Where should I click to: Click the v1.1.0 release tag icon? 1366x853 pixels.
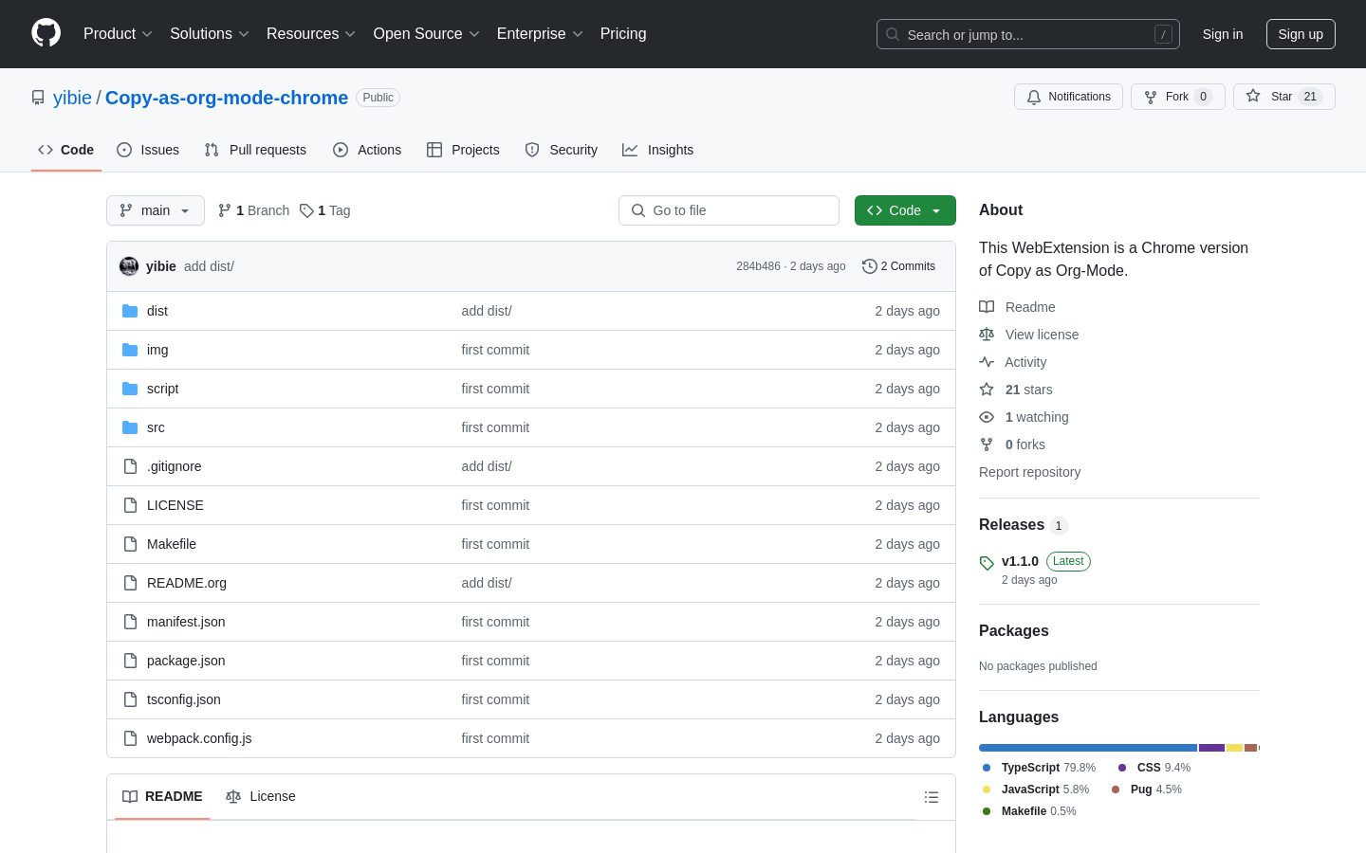tap(987, 563)
